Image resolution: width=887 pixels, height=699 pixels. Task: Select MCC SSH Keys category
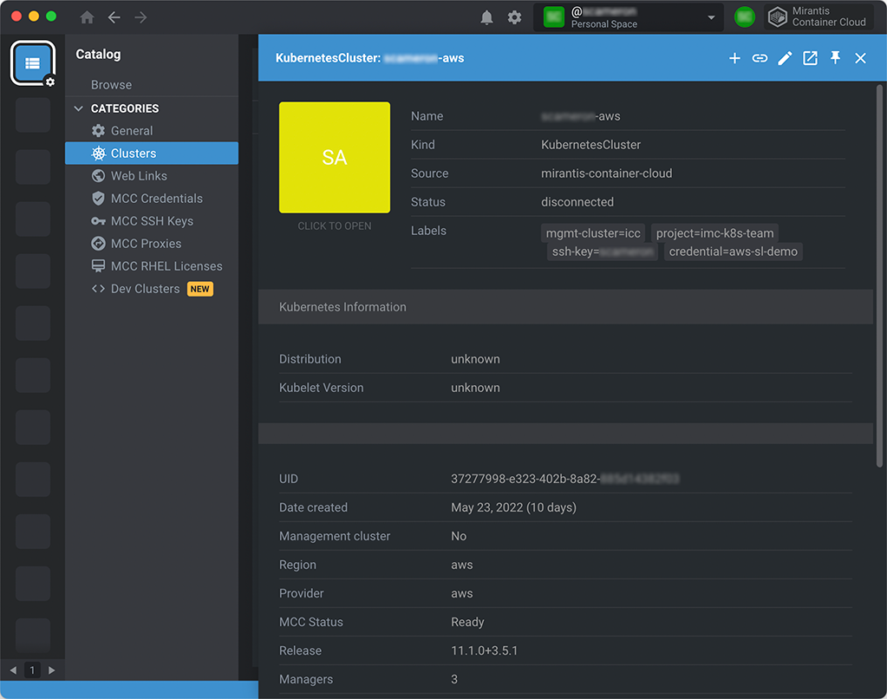click(152, 221)
